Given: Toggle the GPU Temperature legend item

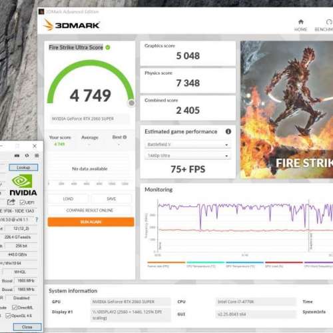Looking at the screenshot, I should [244, 264].
